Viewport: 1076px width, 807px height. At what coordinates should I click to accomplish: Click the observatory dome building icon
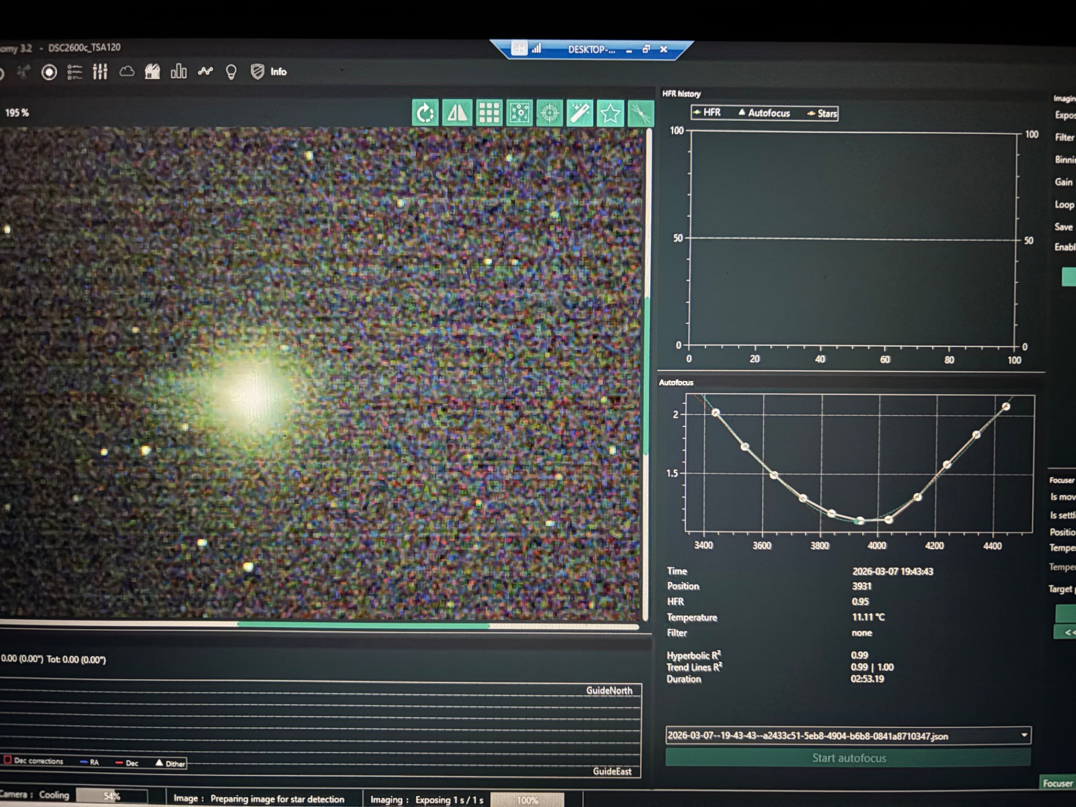[152, 72]
